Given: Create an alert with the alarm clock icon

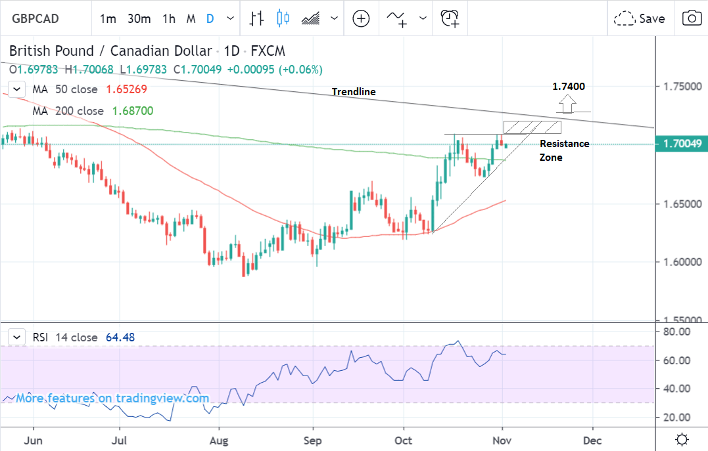Looking at the screenshot, I should click(450, 18).
